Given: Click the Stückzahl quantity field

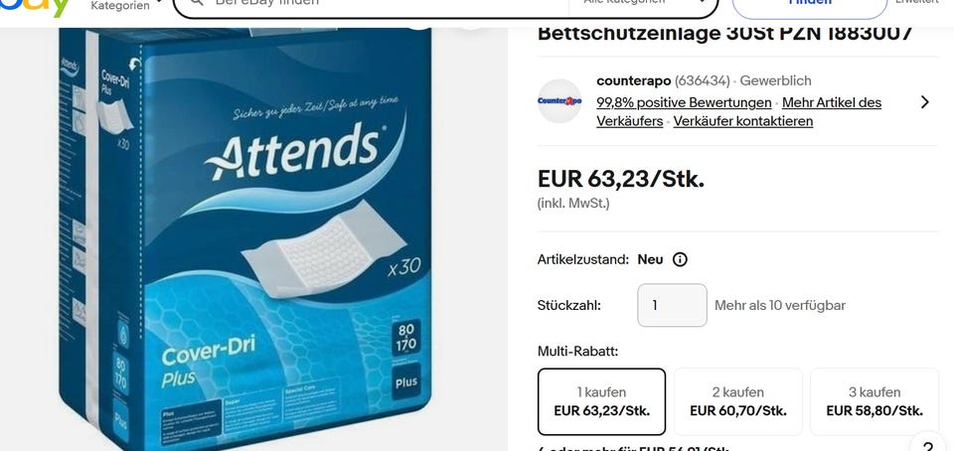Looking at the screenshot, I should (x=672, y=305).
